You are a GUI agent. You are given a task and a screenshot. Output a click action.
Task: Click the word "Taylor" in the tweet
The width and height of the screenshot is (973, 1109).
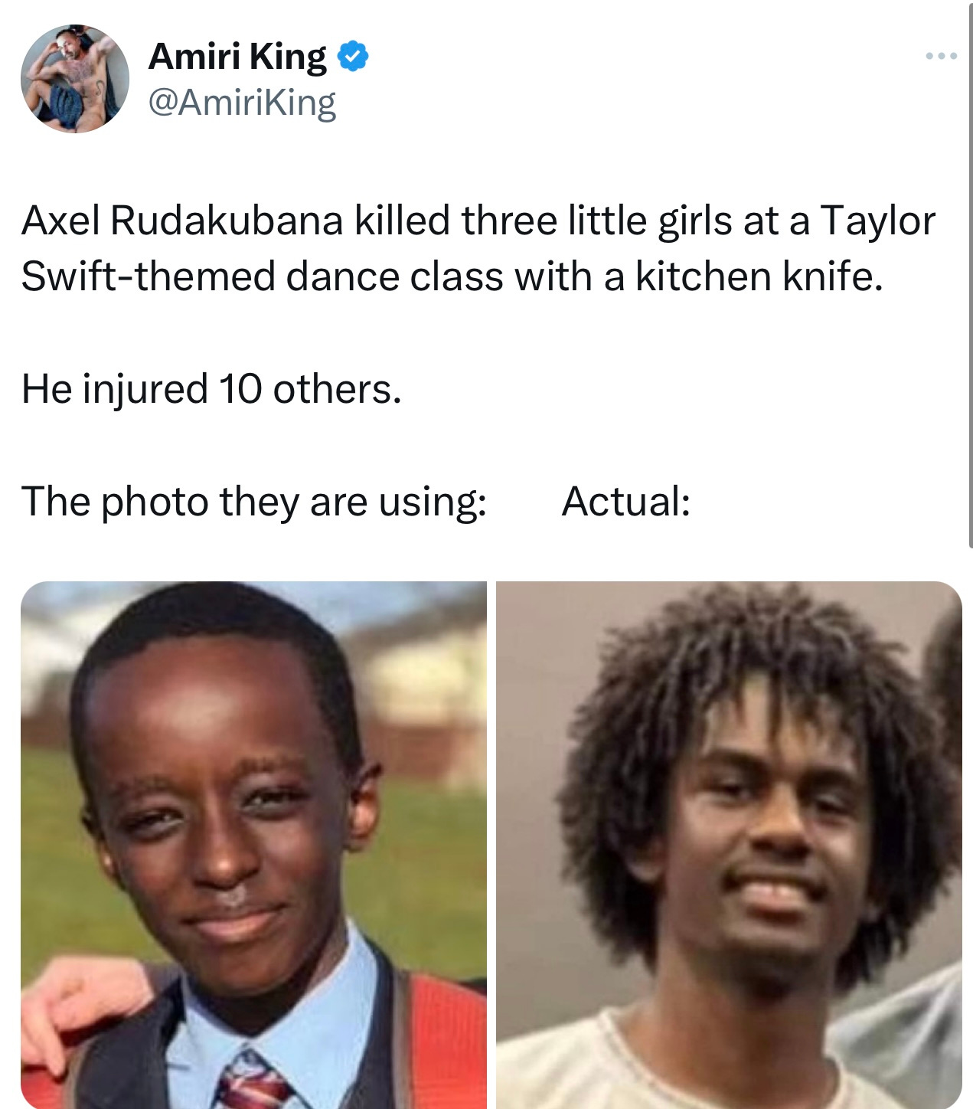coord(878,222)
